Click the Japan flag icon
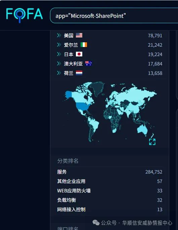The width and height of the screenshot is (178, 230). click(x=79, y=54)
